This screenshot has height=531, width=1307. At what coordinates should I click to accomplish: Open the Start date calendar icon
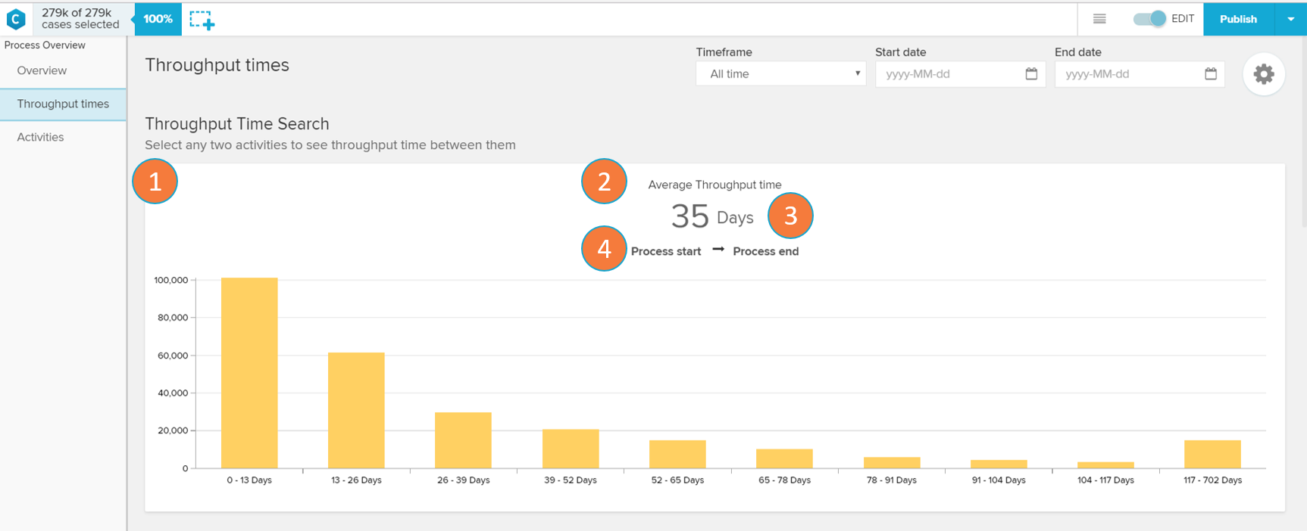[1031, 74]
